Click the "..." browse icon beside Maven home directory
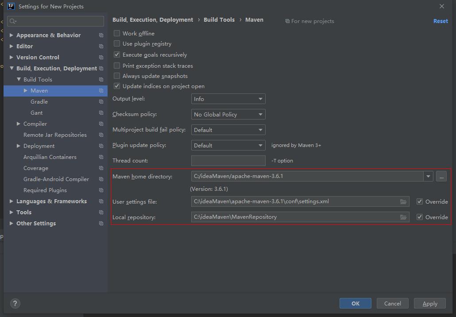 coord(441,176)
